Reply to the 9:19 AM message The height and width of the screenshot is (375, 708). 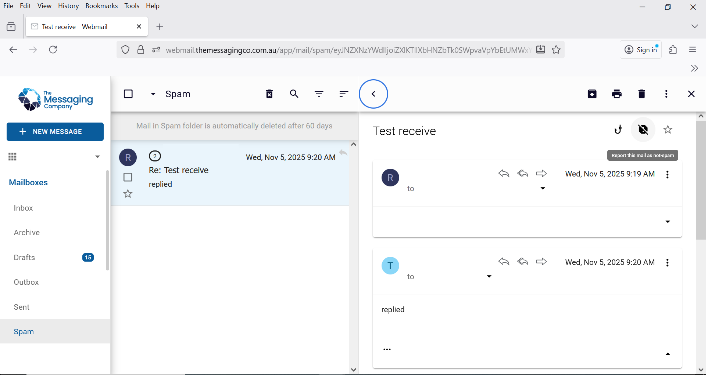504,174
